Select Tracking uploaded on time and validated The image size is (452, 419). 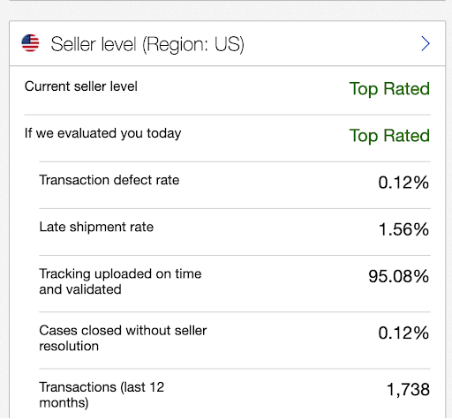pyautogui.click(x=120, y=281)
